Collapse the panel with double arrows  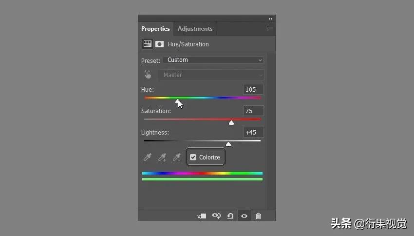(x=270, y=19)
